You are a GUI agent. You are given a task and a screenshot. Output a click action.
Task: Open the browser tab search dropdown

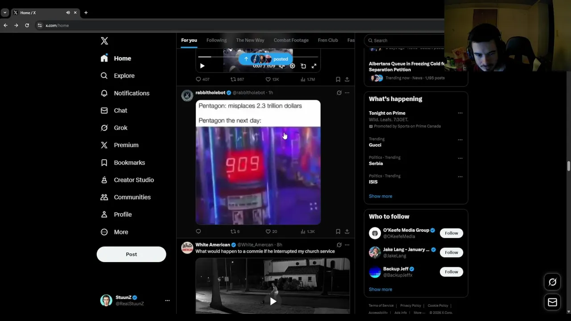(4, 12)
